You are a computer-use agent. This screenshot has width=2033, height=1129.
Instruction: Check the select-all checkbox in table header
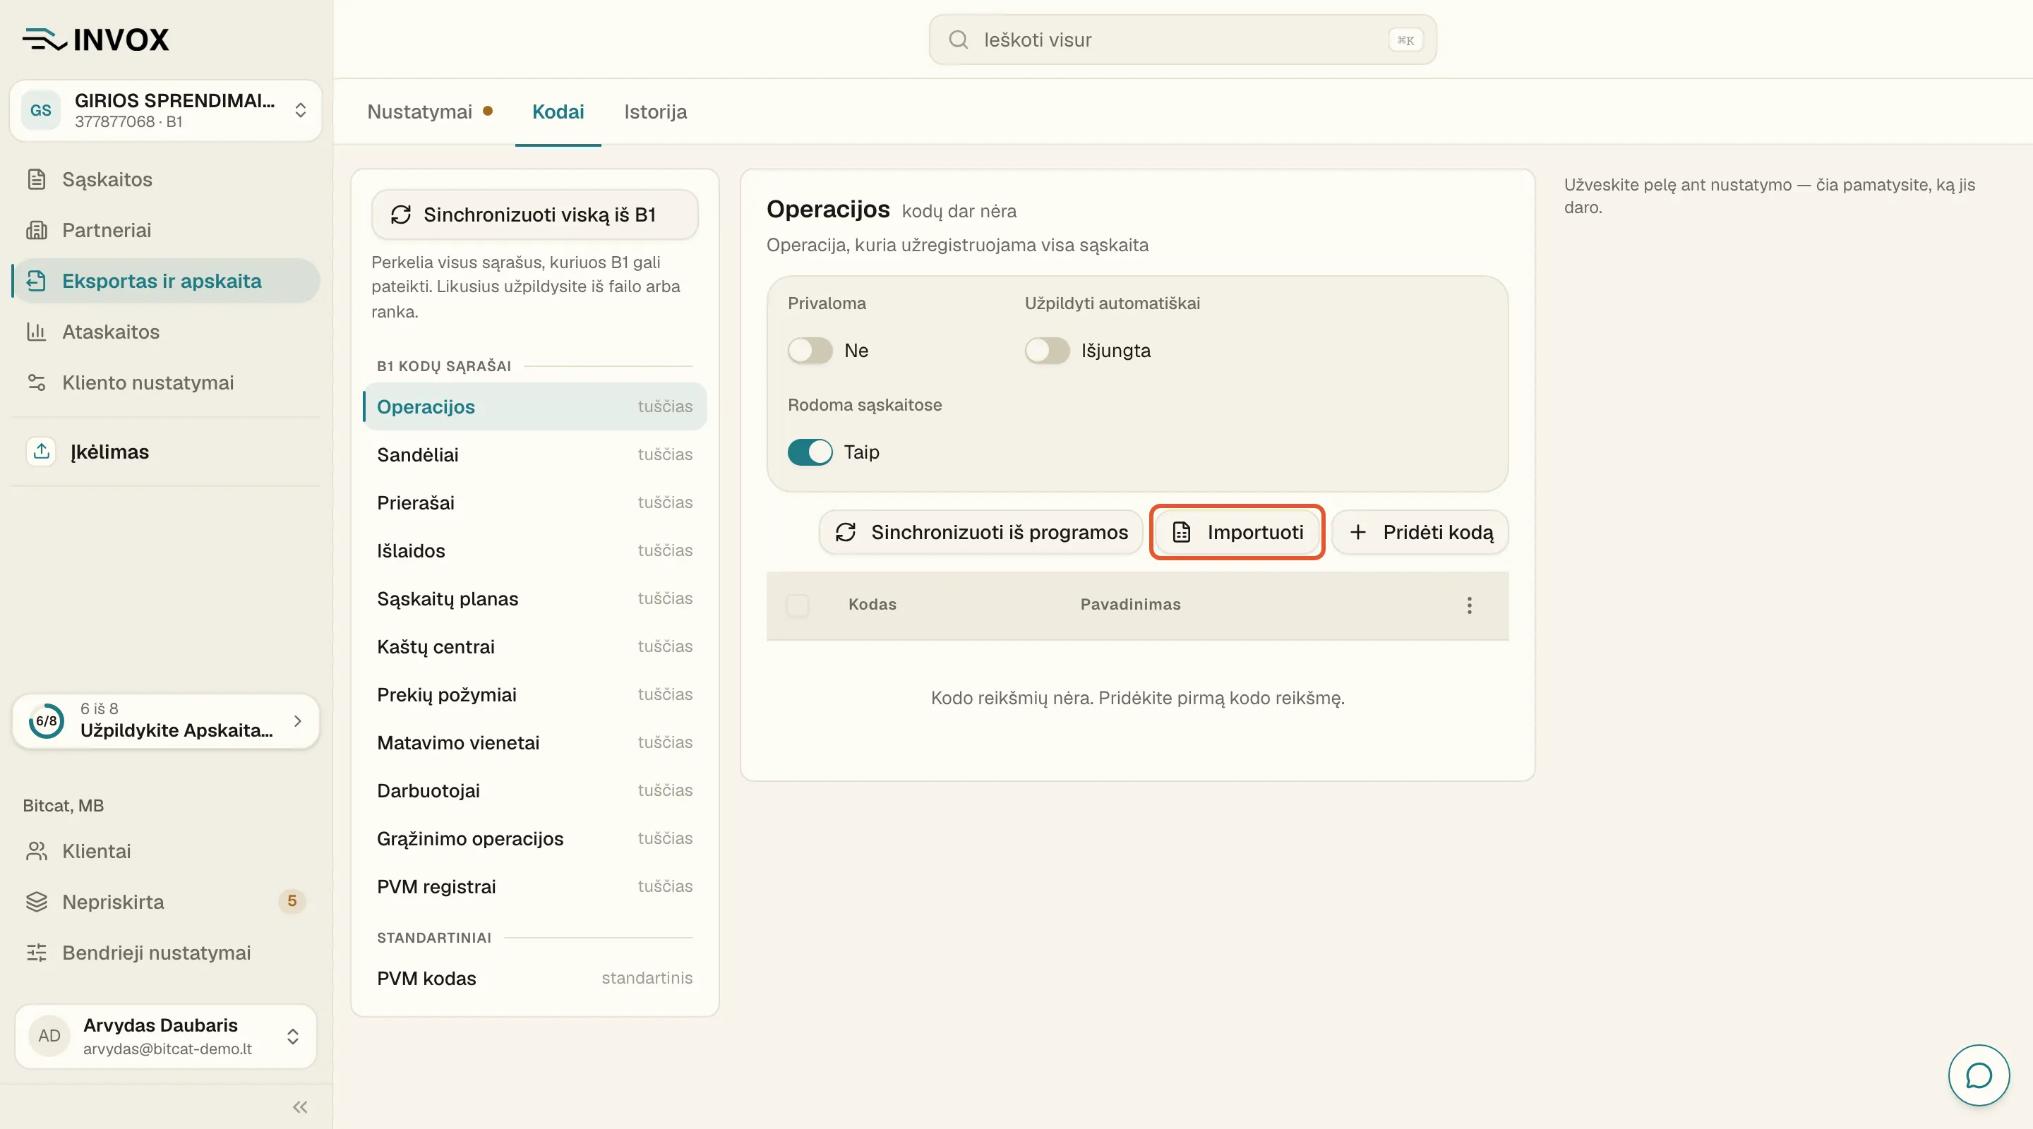[x=798, y=605]
